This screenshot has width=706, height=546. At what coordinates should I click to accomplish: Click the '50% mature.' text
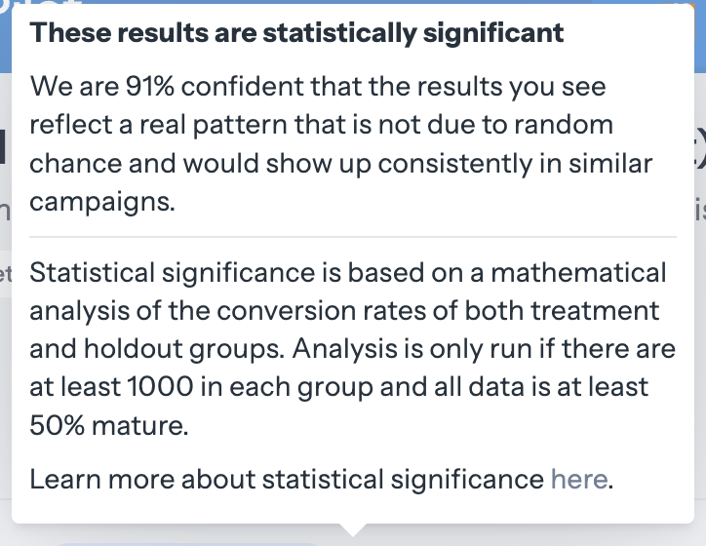click(x=109, y=425)
